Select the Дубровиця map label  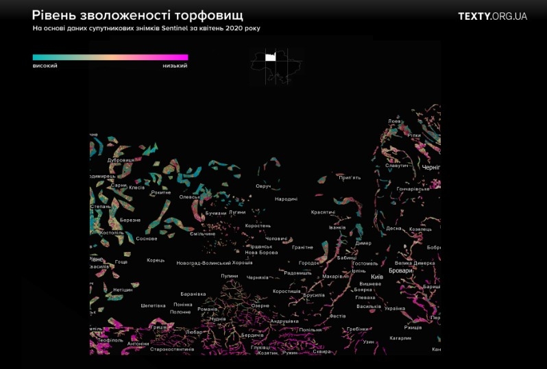[x=121, y=160]
